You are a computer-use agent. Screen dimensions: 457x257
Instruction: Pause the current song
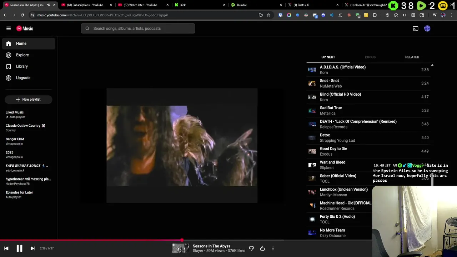[19, 248]
